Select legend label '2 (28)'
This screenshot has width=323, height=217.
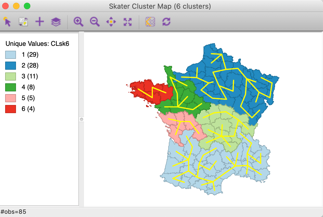tap(30, 65)
